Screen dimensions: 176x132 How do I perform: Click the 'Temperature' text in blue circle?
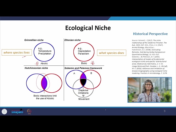45,51
